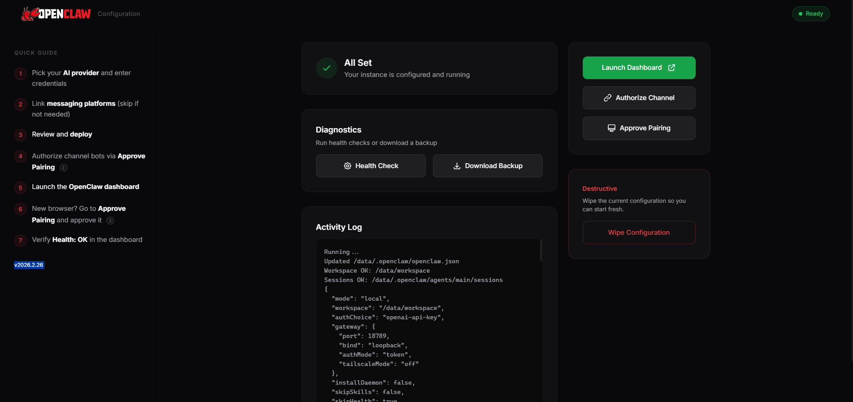
Task: Click the chain-link icon on Authorize Channel
Action: [607, 97]
